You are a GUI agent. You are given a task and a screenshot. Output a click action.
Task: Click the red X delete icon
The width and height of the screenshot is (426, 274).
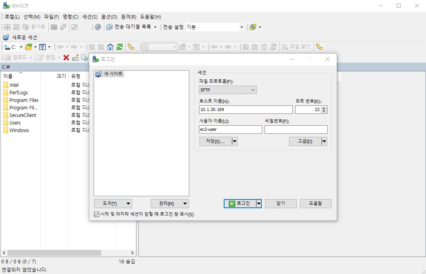point(66,57)
